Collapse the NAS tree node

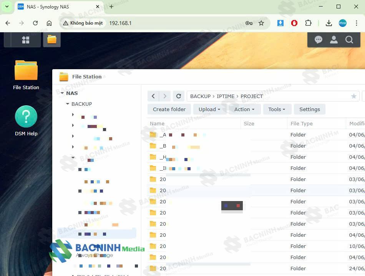62,93
